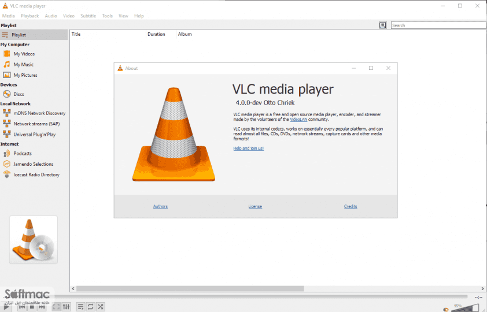The width and height of the screenshot is (487, 312).
Task: Open the VideoLAN link in About
Action: [x=298, y=120]
